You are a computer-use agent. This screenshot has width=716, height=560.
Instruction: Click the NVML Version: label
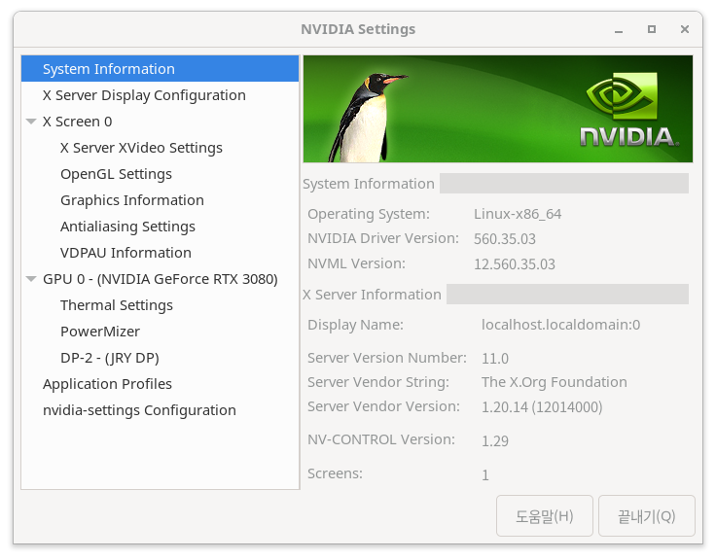pyautogui.click(x=356, y=263)
